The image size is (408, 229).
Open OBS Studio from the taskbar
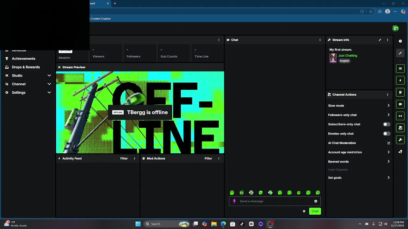(270, 224)
